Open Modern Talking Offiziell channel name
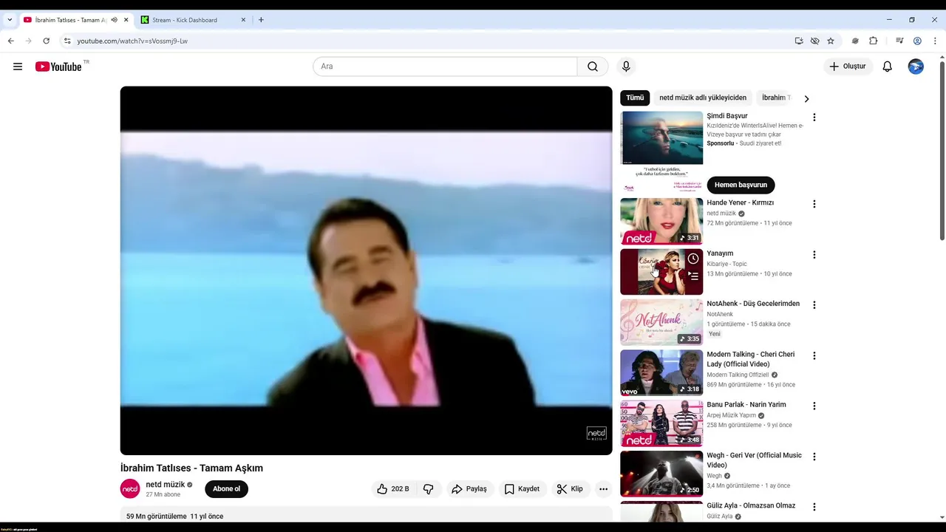The height and width of the screenshot is (532, 946). [738, 375]
